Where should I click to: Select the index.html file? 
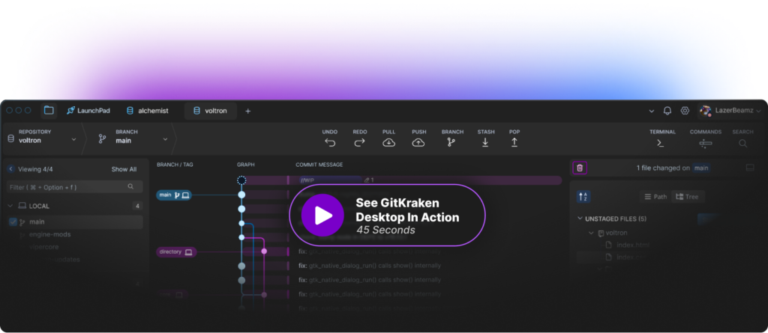[x=632, y=245]
